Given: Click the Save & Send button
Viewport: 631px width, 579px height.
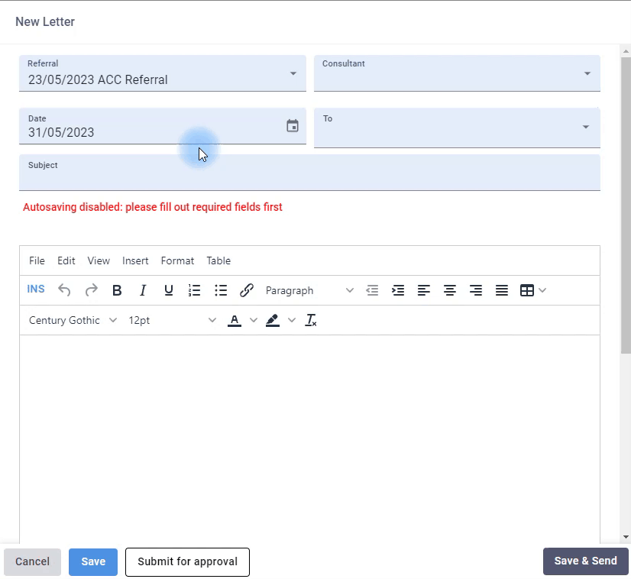Looking at the screenshot, I should [585, 561].
